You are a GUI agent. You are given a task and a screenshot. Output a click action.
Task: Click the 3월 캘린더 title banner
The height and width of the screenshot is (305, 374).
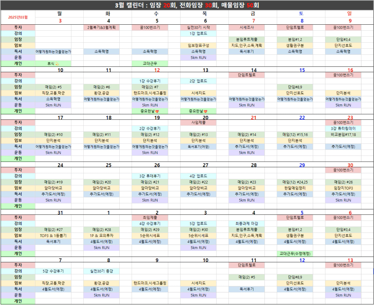click(x=187, y=5)
